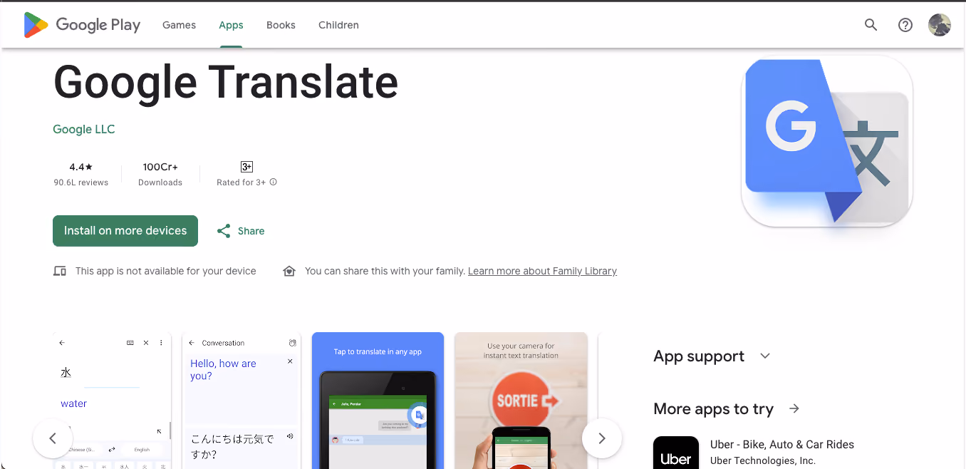Open the account profile avatar
Screen dimensions: 966x469
(x=940, y=25)
